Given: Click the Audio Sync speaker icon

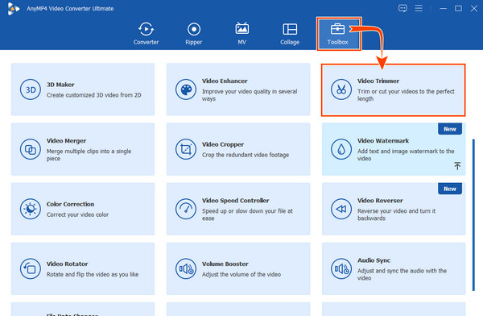Looking at the screenshot, I should coord(341,268).
